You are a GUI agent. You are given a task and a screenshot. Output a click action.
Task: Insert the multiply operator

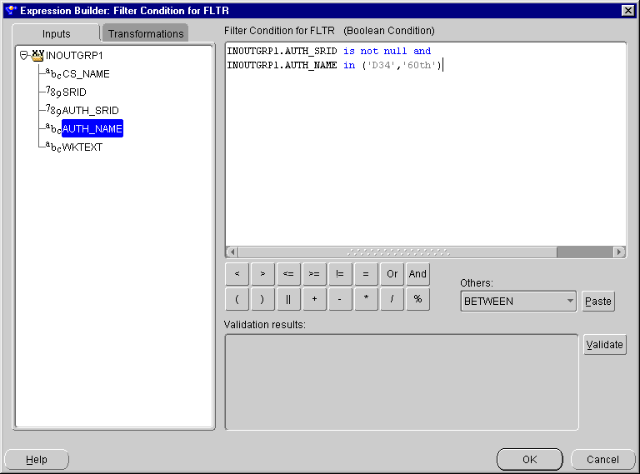366,299
